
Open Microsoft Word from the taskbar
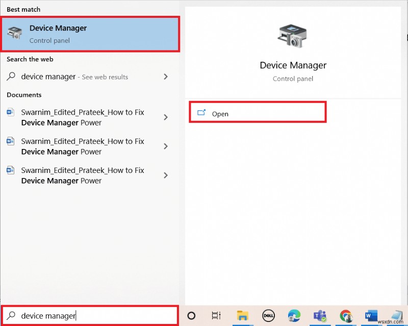coord(371,316)
